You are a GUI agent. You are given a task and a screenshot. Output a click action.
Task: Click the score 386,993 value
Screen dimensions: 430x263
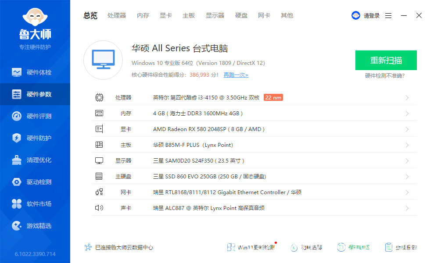tap(199, 75)
